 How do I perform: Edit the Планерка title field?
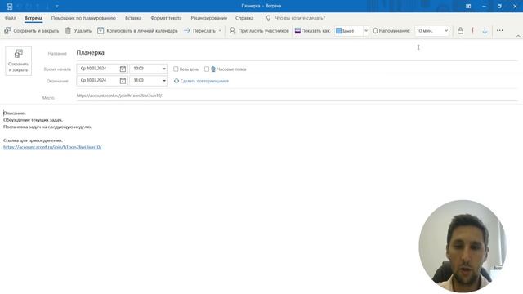[x=297, y=52]
